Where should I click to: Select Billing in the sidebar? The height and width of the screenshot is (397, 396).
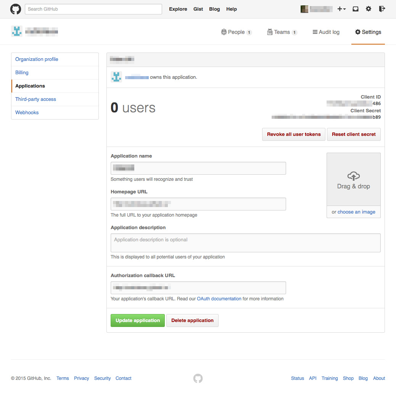tap(22, 72)
